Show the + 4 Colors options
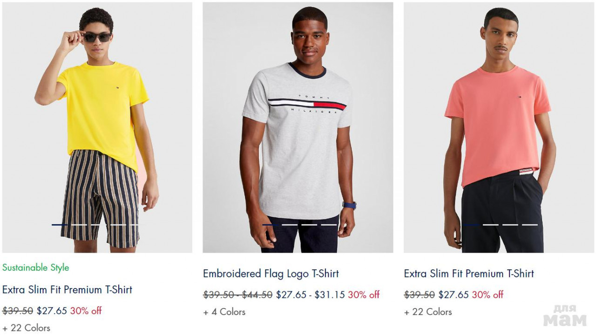The height and width of the screenshot is (335, 596). coord(224,312)
